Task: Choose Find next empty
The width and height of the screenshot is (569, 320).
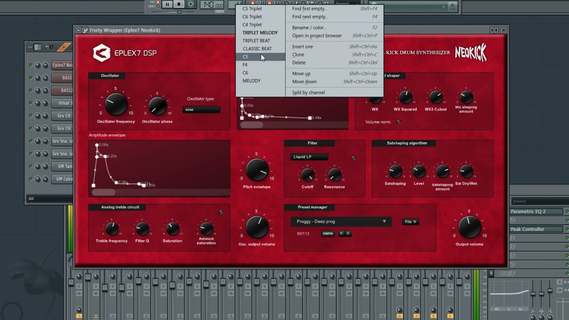Action: [334, 16]
